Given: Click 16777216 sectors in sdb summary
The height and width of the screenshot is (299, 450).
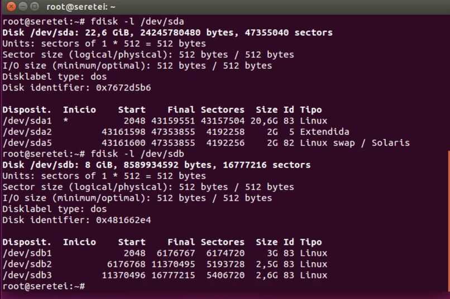Looking at the screenshot, I should coord(267,165).
